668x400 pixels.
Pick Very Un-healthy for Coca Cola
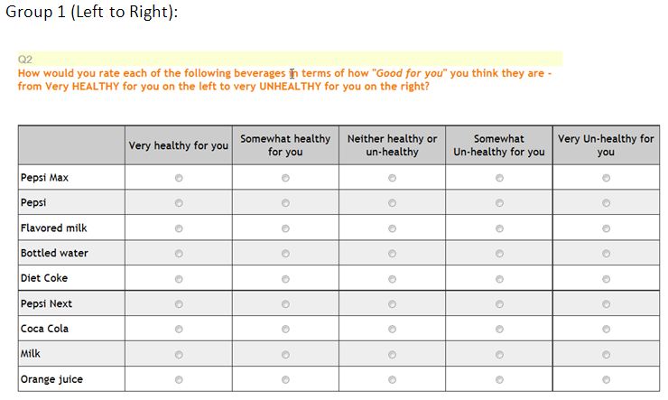coord(606,329)
